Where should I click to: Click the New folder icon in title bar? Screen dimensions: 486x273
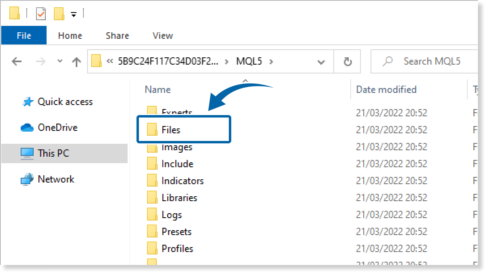click(59, 14)
